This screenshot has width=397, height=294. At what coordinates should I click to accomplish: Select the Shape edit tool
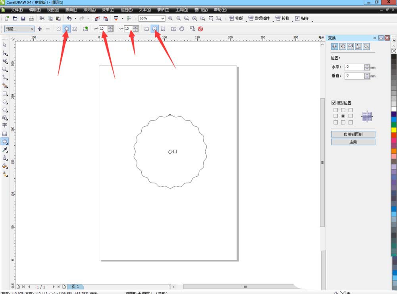pos(5,53)
